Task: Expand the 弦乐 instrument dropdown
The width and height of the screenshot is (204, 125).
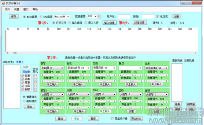Action: pyautogui.click(x=166, y=68)
